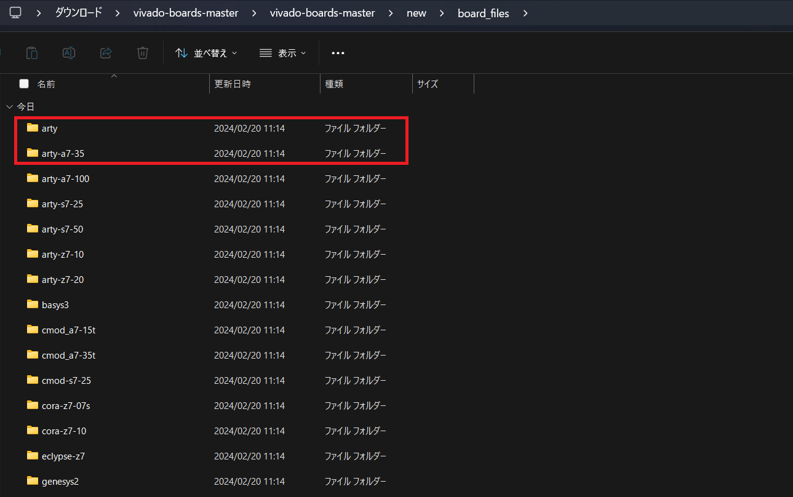Click the PC monitor icon in breadcrumb
Viewport: 793px width, 497px height.
coord(15,12)
